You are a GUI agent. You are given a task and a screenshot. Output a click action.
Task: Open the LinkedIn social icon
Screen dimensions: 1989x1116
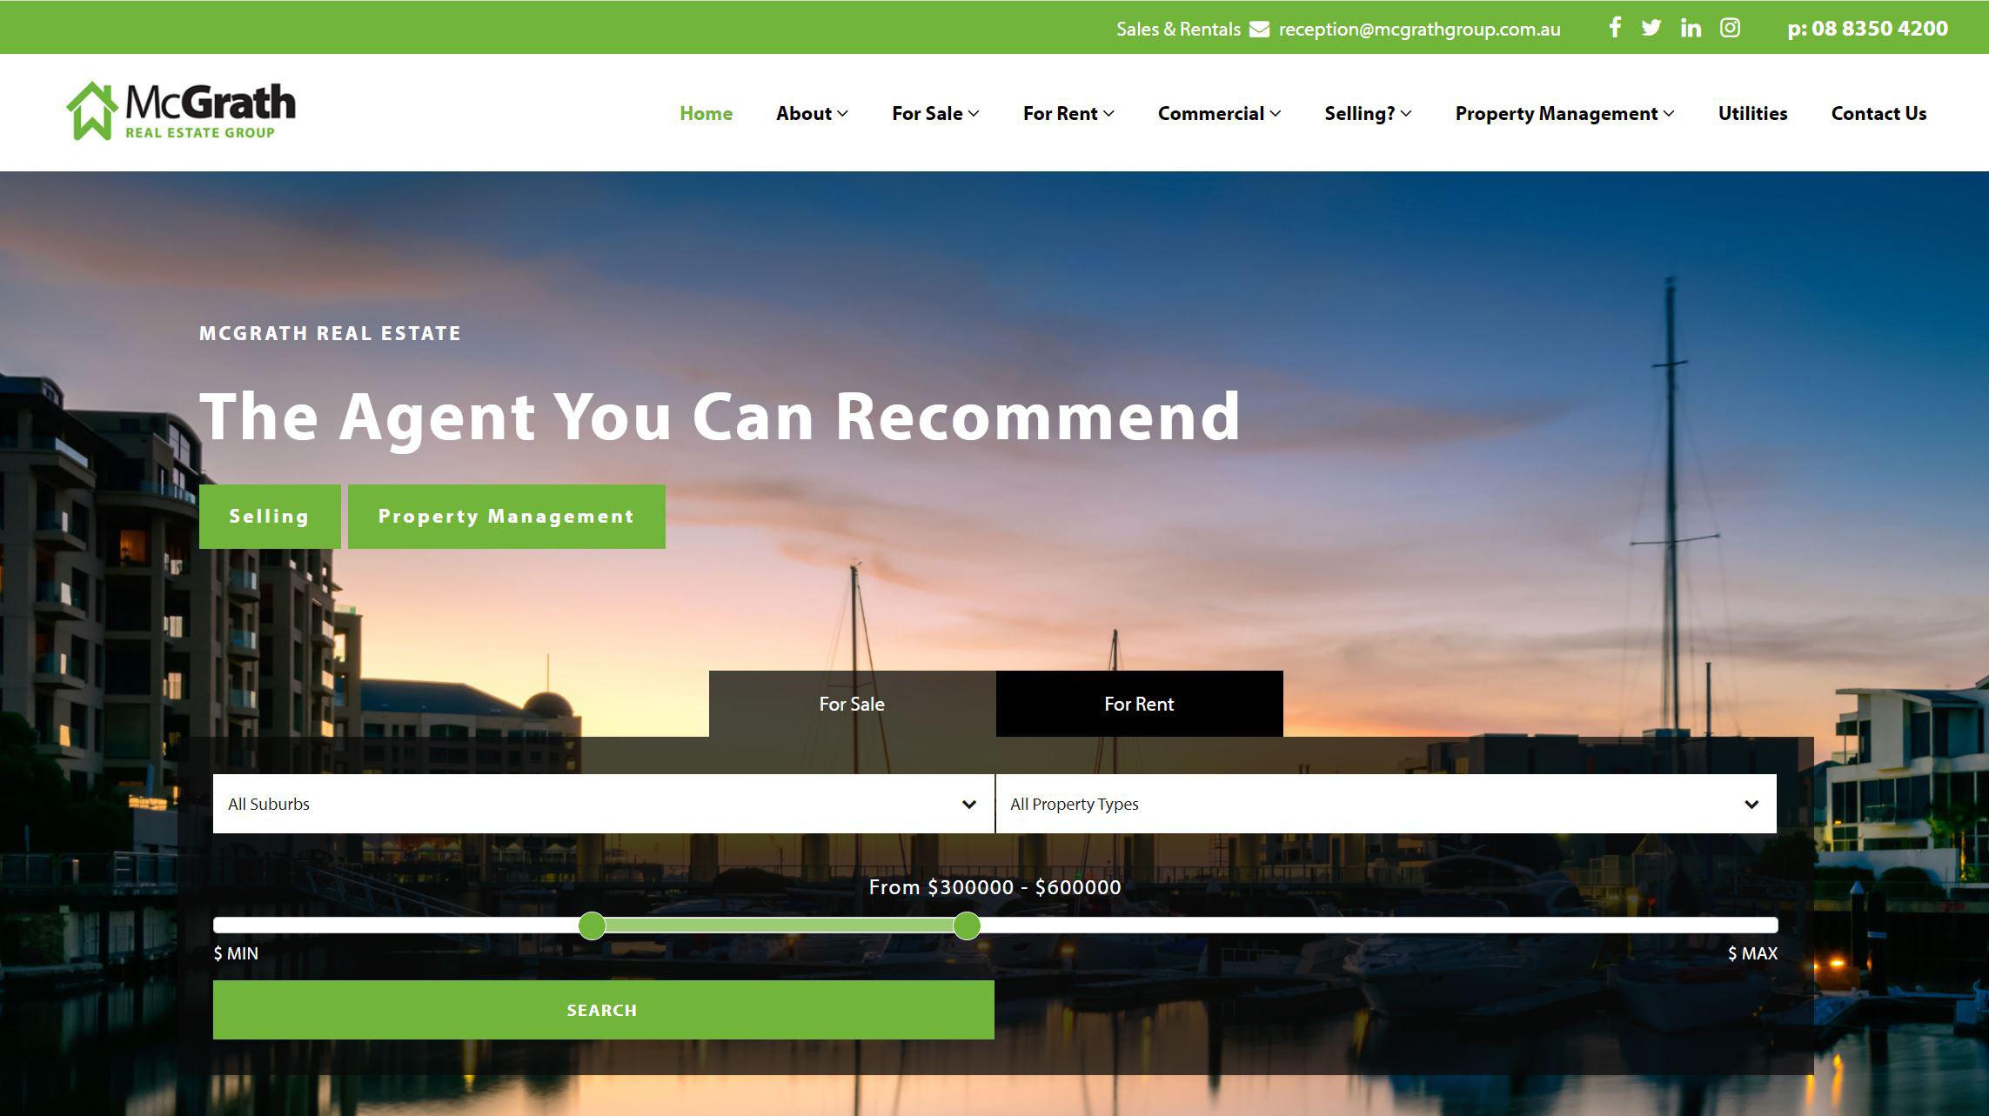(1690, 28)
